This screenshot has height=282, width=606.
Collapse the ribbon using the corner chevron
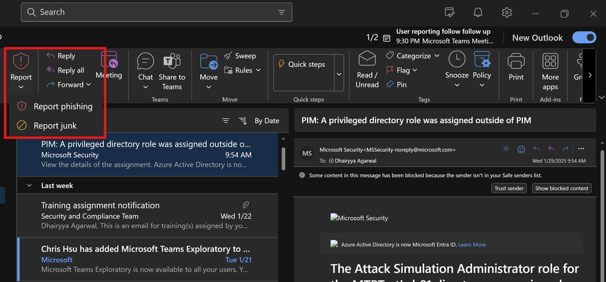602,96
